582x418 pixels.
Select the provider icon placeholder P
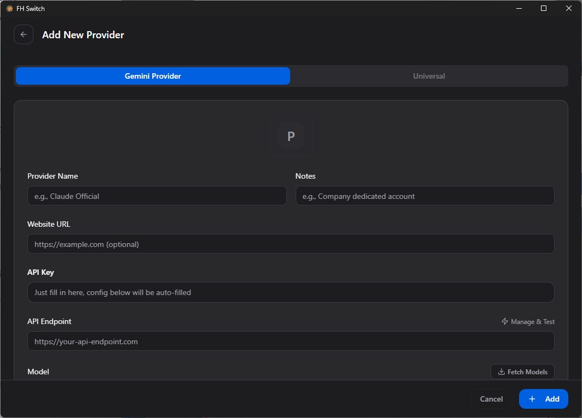291,136
